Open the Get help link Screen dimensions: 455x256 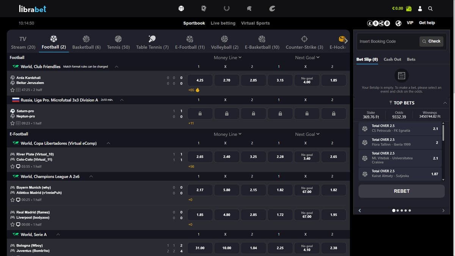click(427, 23)
